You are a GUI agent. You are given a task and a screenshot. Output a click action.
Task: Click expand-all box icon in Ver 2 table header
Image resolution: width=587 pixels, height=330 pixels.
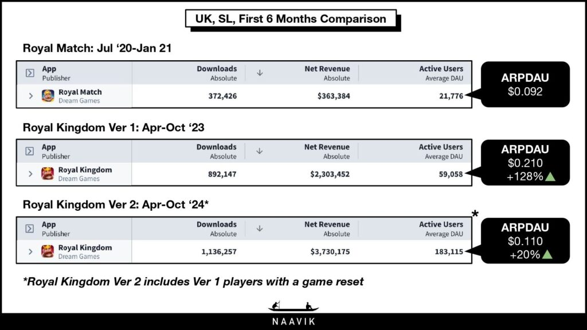coord(30,229)
